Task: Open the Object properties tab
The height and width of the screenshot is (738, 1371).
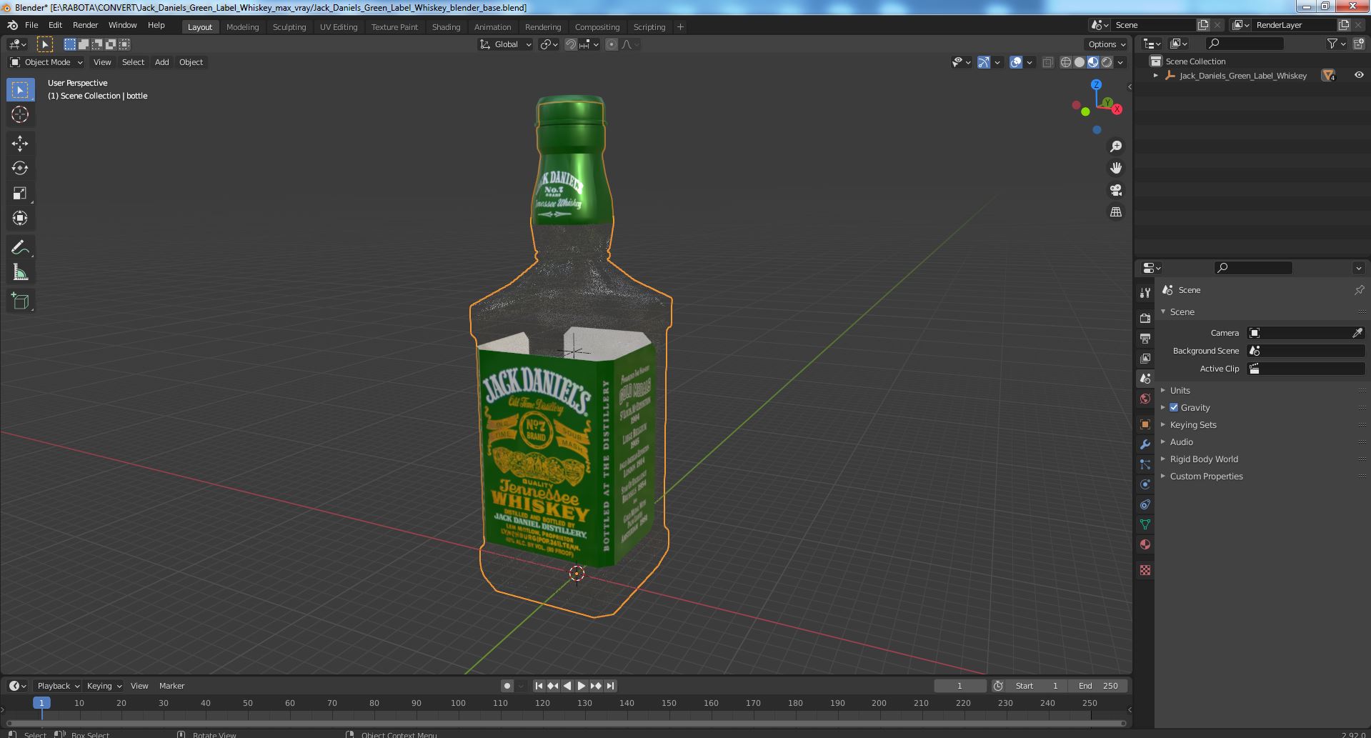Action: [x=1145, y=424]
